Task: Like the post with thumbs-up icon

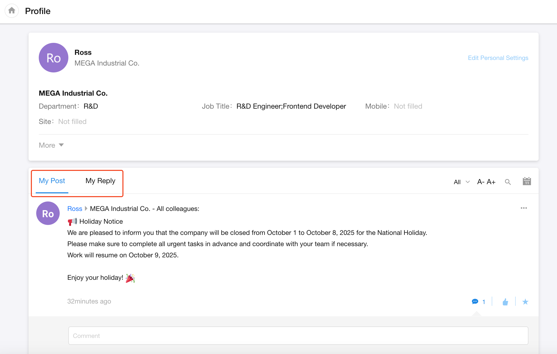Action: pyautogui.click(x=505, y=302)
